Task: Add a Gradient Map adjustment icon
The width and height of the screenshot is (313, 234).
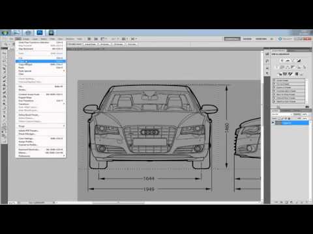Action: [296, 74]
